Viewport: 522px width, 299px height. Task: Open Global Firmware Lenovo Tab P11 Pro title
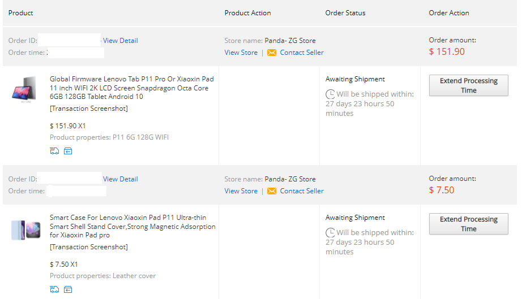tap(132, 88)
